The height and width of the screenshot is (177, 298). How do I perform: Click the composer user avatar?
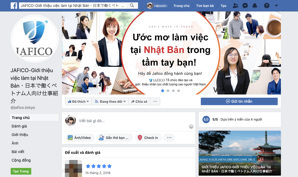pyautogui.click(x=70, y=121)
